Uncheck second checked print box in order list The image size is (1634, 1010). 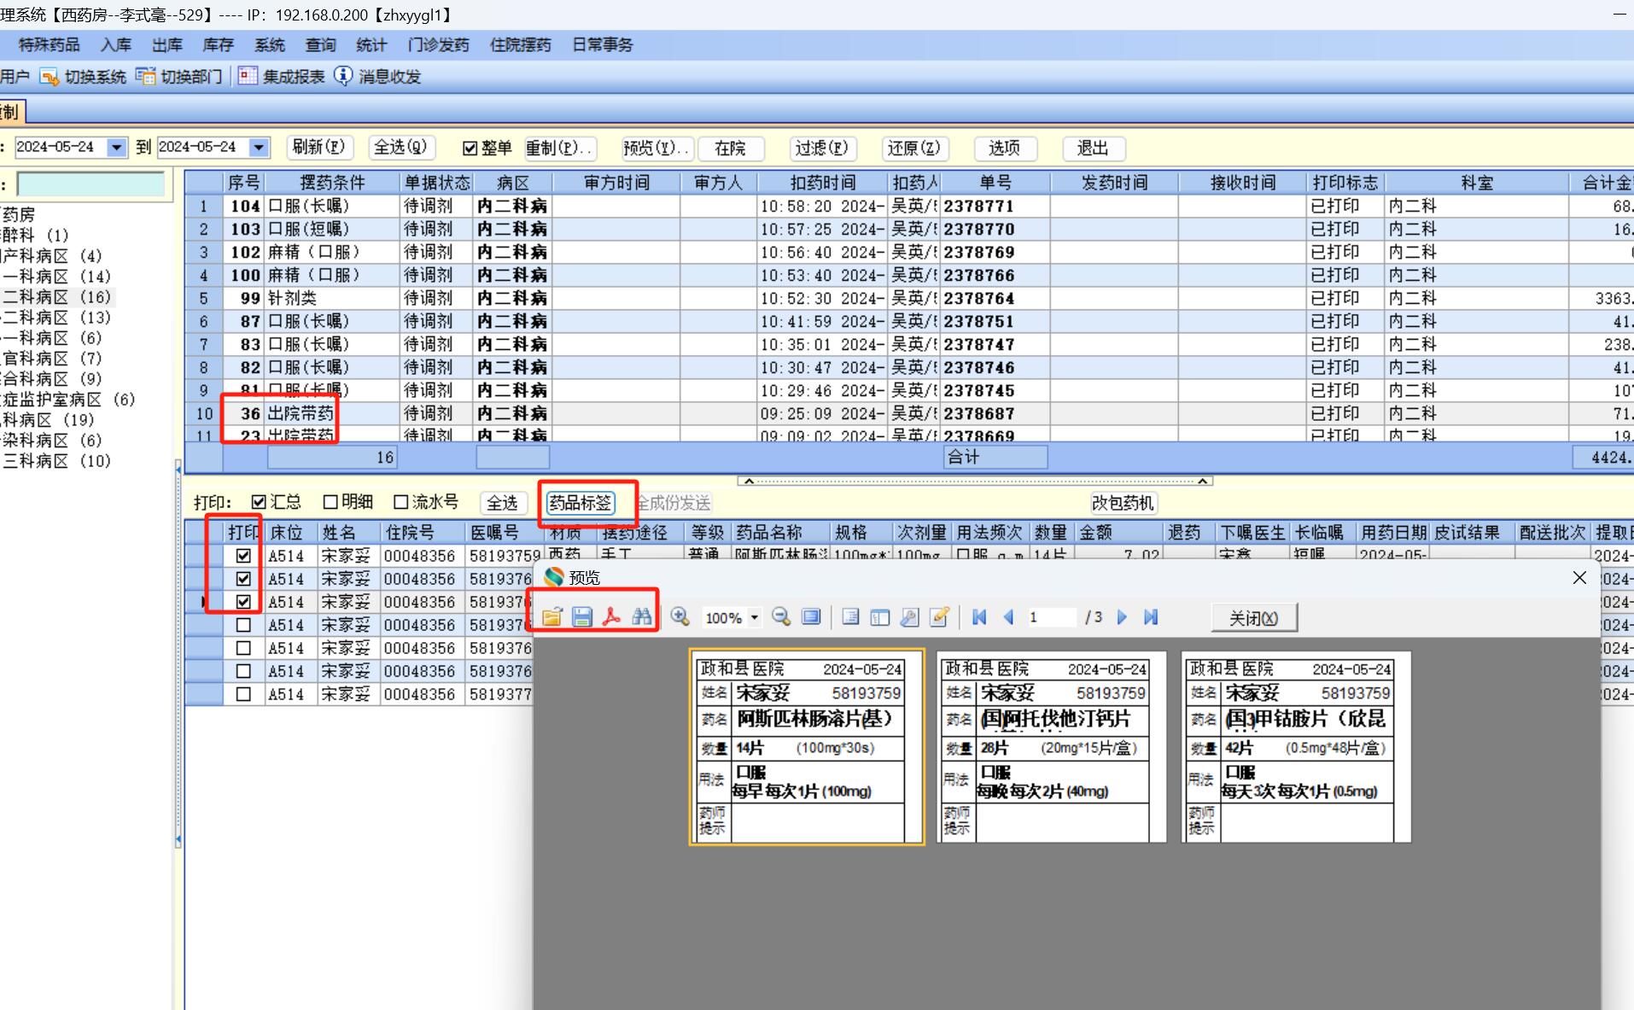[243, 579]
